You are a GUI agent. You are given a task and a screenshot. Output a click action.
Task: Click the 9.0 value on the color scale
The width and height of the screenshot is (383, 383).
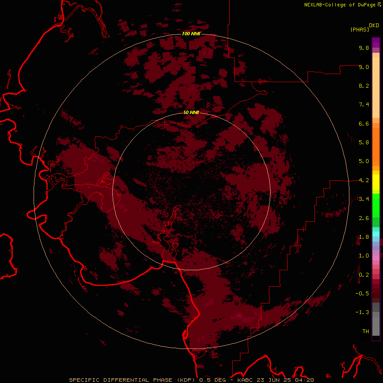tap(364, 67)
